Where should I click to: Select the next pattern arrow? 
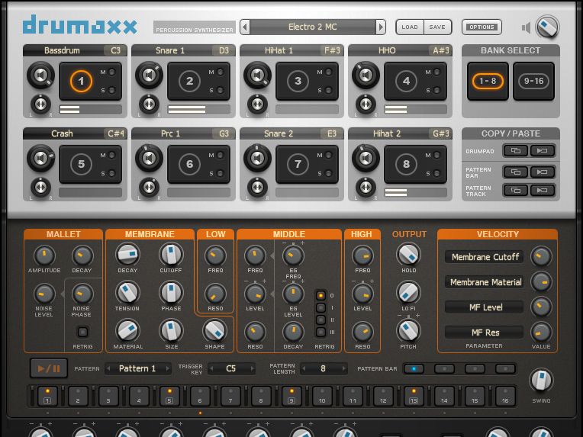pyautogui.click(x=168, y=368)
